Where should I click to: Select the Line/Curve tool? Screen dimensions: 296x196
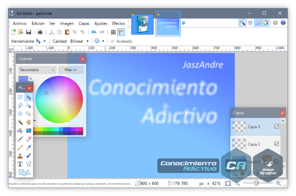[x=28, y=164]
